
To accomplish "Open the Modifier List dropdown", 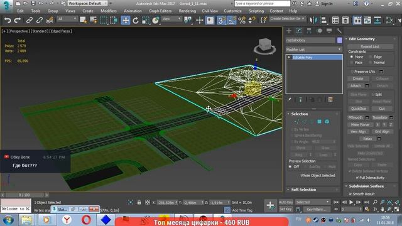I will tap(314, 49).
